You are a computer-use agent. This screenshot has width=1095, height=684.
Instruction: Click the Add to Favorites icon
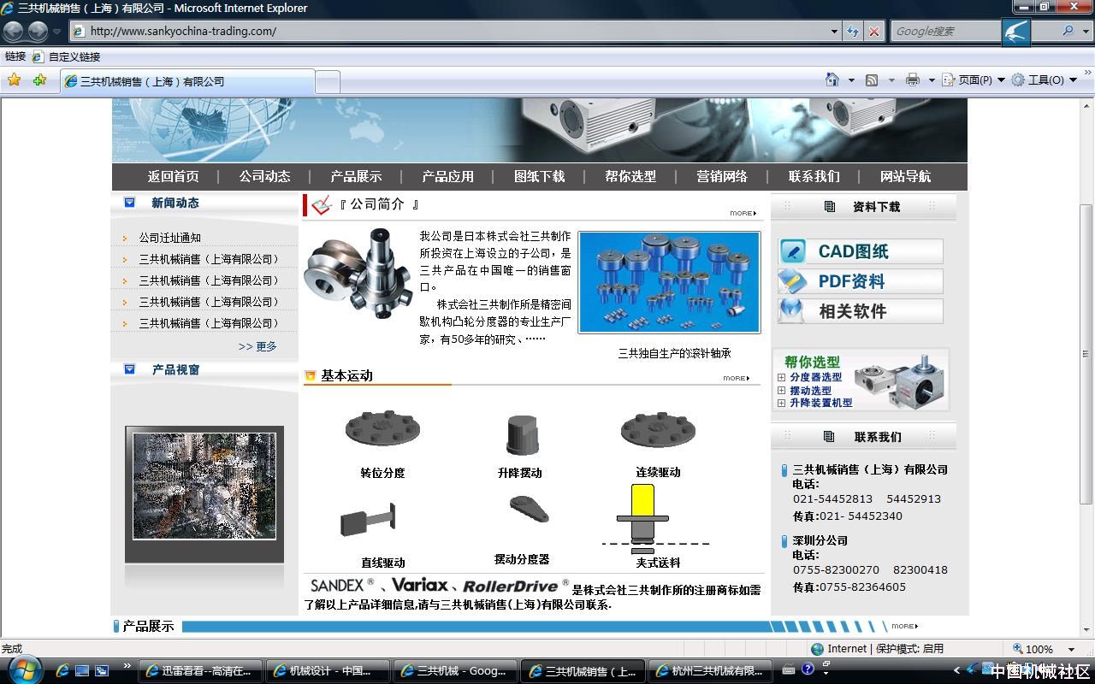point(39,80)
